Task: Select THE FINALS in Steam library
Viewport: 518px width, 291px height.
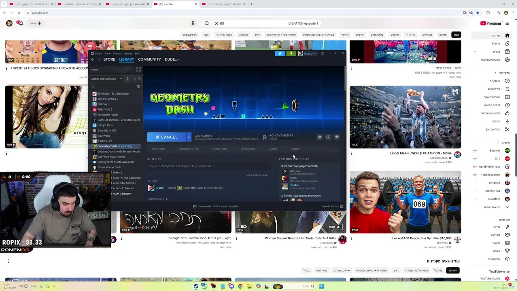Action: coord(105,110)
